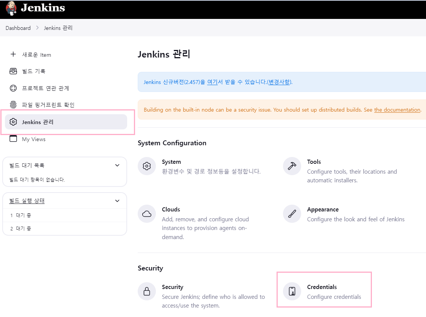Click the Security padlock icon
This screenshot has height=317, width=426.
(147, 291)
